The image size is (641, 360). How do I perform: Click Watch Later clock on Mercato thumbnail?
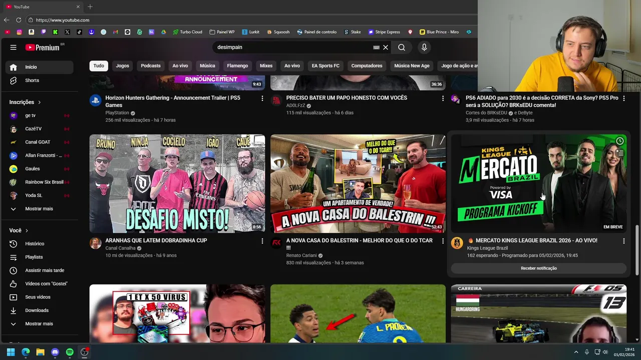tap(620, 141)
